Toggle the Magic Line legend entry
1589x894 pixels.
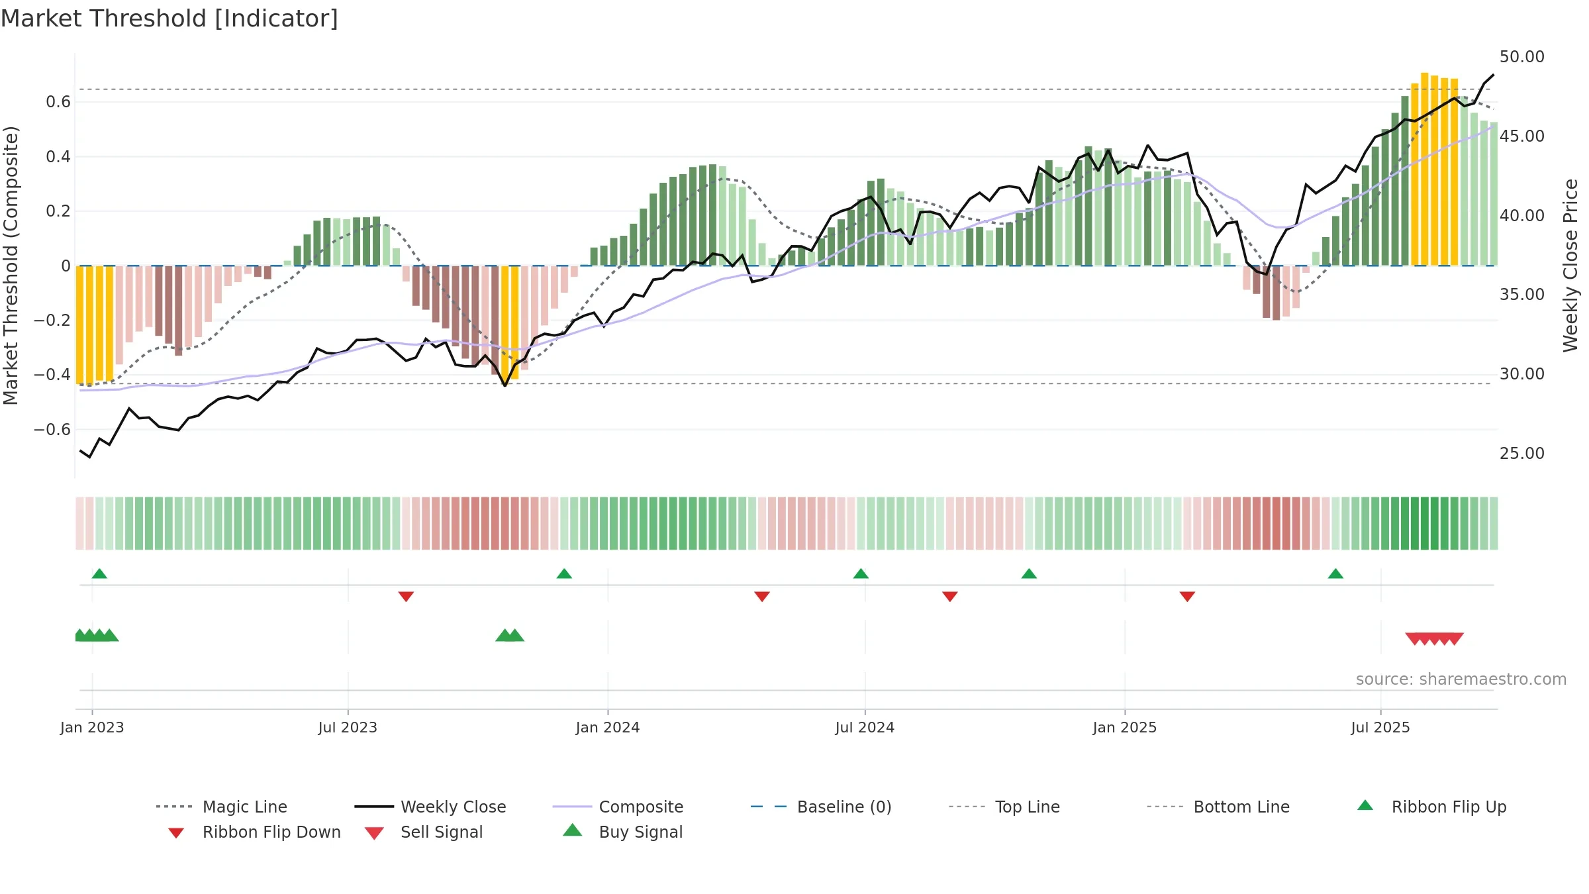click(222, 807)
